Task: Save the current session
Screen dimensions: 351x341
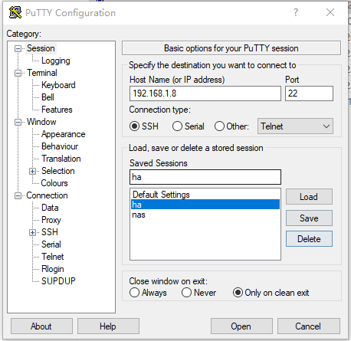Action: (309, 218)
